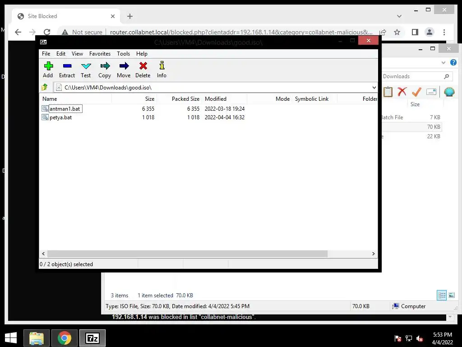This screenshot has width=462, height=347.
Task: Sort by the Size column header in 7-Zip
Action: tap(134, 99)
